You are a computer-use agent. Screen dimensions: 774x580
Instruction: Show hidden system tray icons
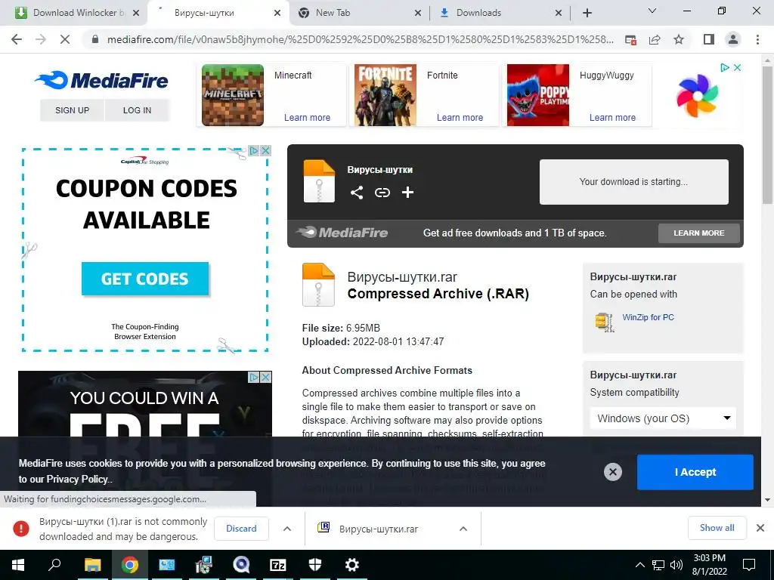(x=639, y=565)
